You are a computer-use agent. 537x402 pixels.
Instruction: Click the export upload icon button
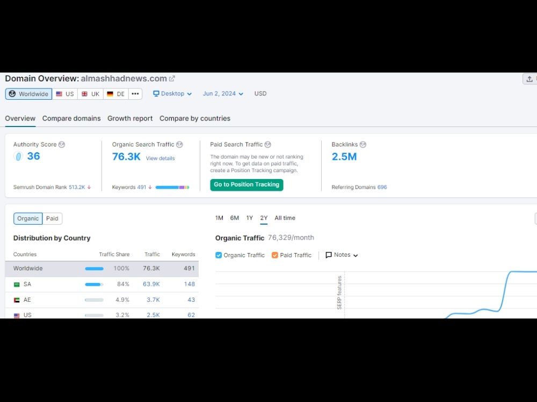pyautogui.click(x=529, y=79)
